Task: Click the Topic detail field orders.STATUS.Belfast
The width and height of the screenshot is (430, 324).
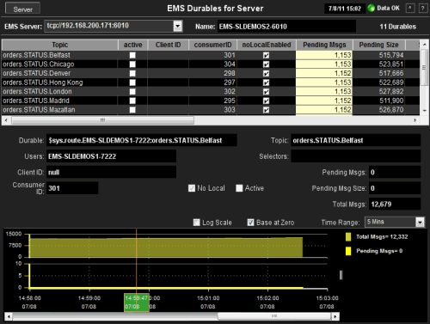Action: tap(356, 140)
